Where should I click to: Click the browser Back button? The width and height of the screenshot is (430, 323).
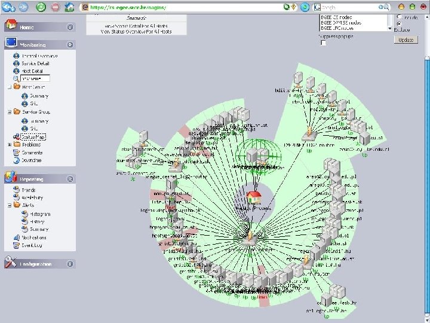tap(8, 7)
